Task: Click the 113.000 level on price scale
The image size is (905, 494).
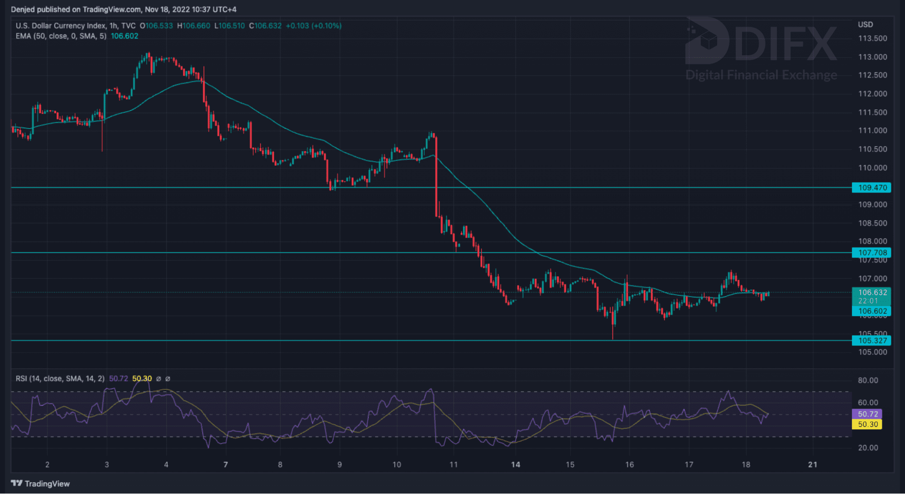Action: click(x=872, y=57)
